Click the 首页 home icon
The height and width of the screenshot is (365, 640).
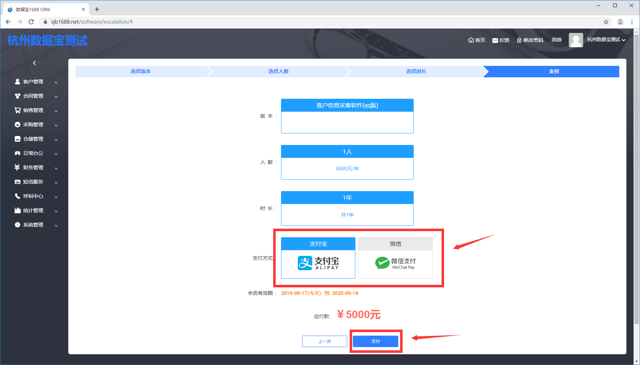tap(471, 40)
